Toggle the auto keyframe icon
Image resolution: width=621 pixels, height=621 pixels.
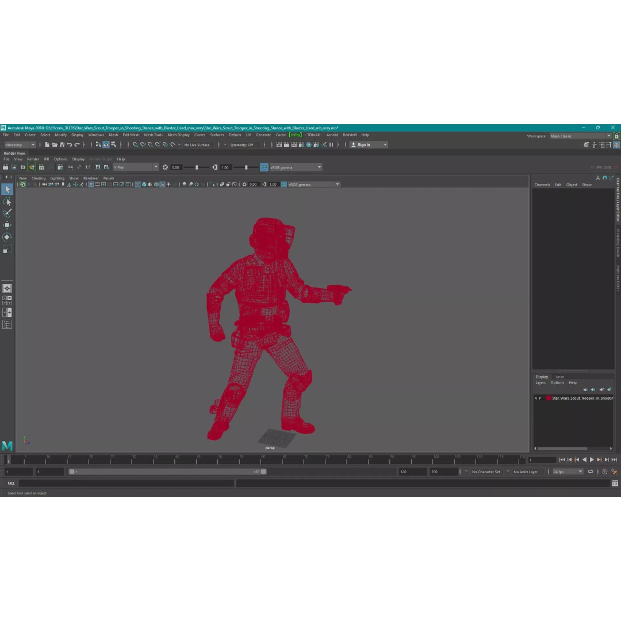[x=605, y=471]
